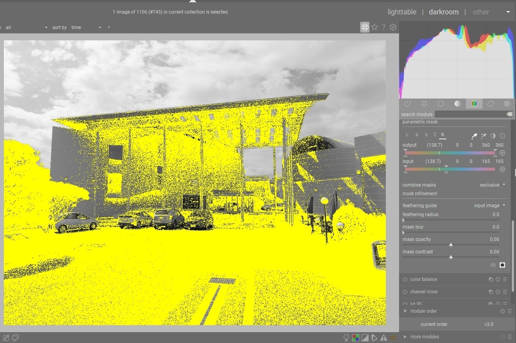Clear the search module field
This screenshot has height=343, width=516.
(x=510, y=114)
